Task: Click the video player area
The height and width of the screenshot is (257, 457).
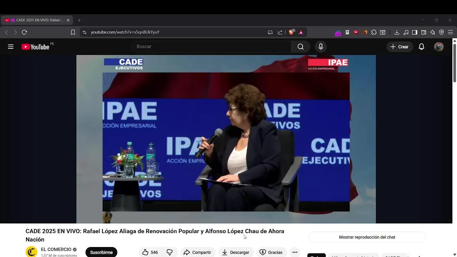Action: 226,139
